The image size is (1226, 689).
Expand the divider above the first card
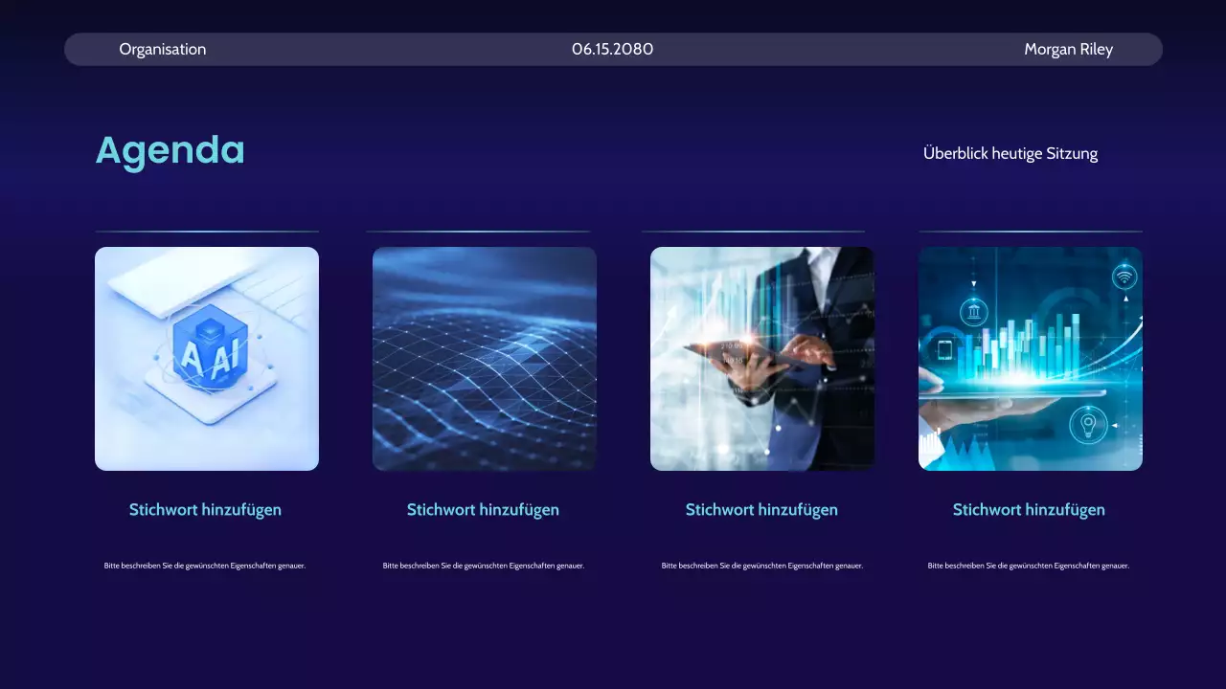(x=207, y=232)
